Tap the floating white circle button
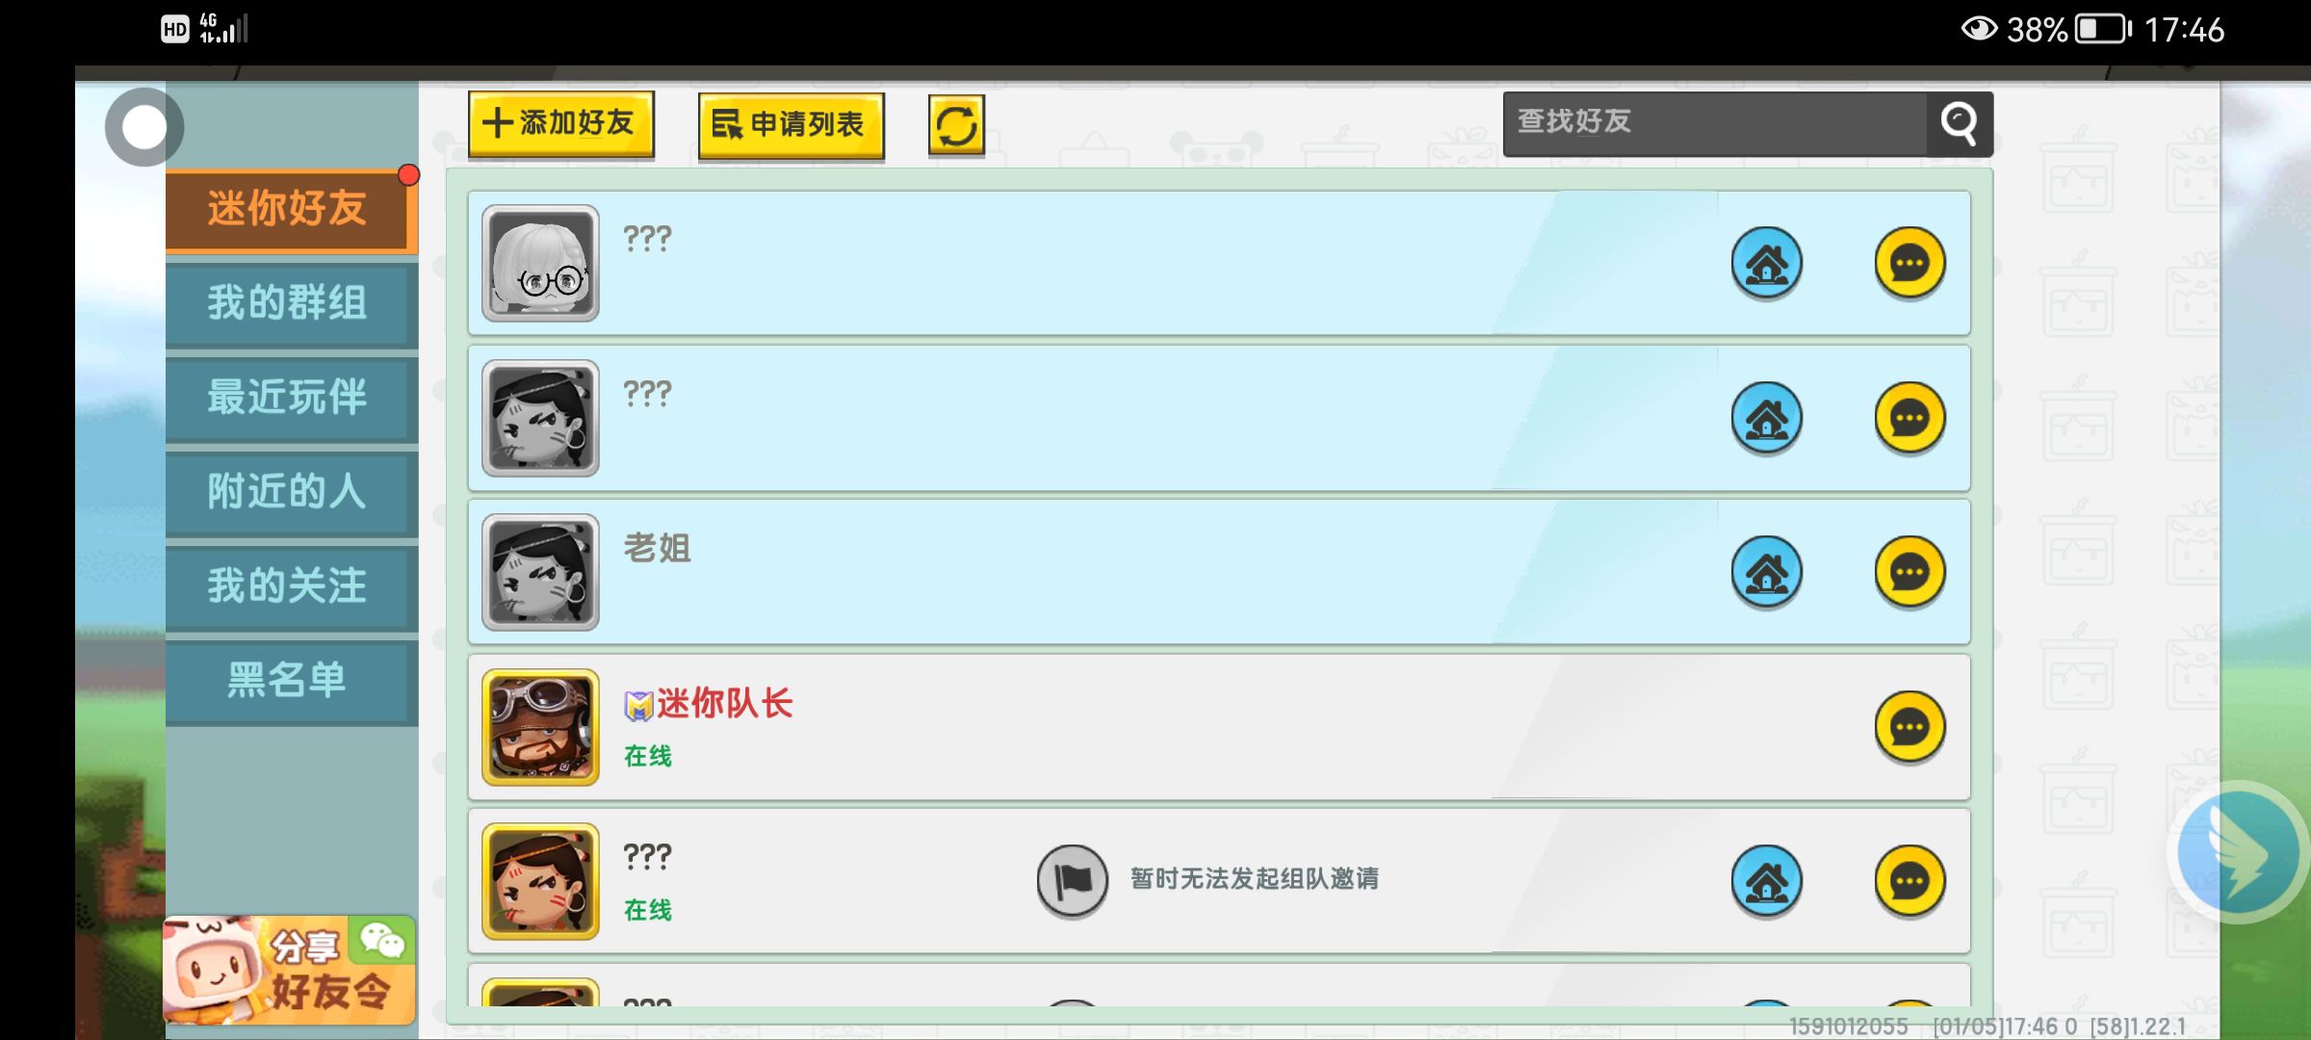This screenshot has height=1040, width=2311. 144,127
